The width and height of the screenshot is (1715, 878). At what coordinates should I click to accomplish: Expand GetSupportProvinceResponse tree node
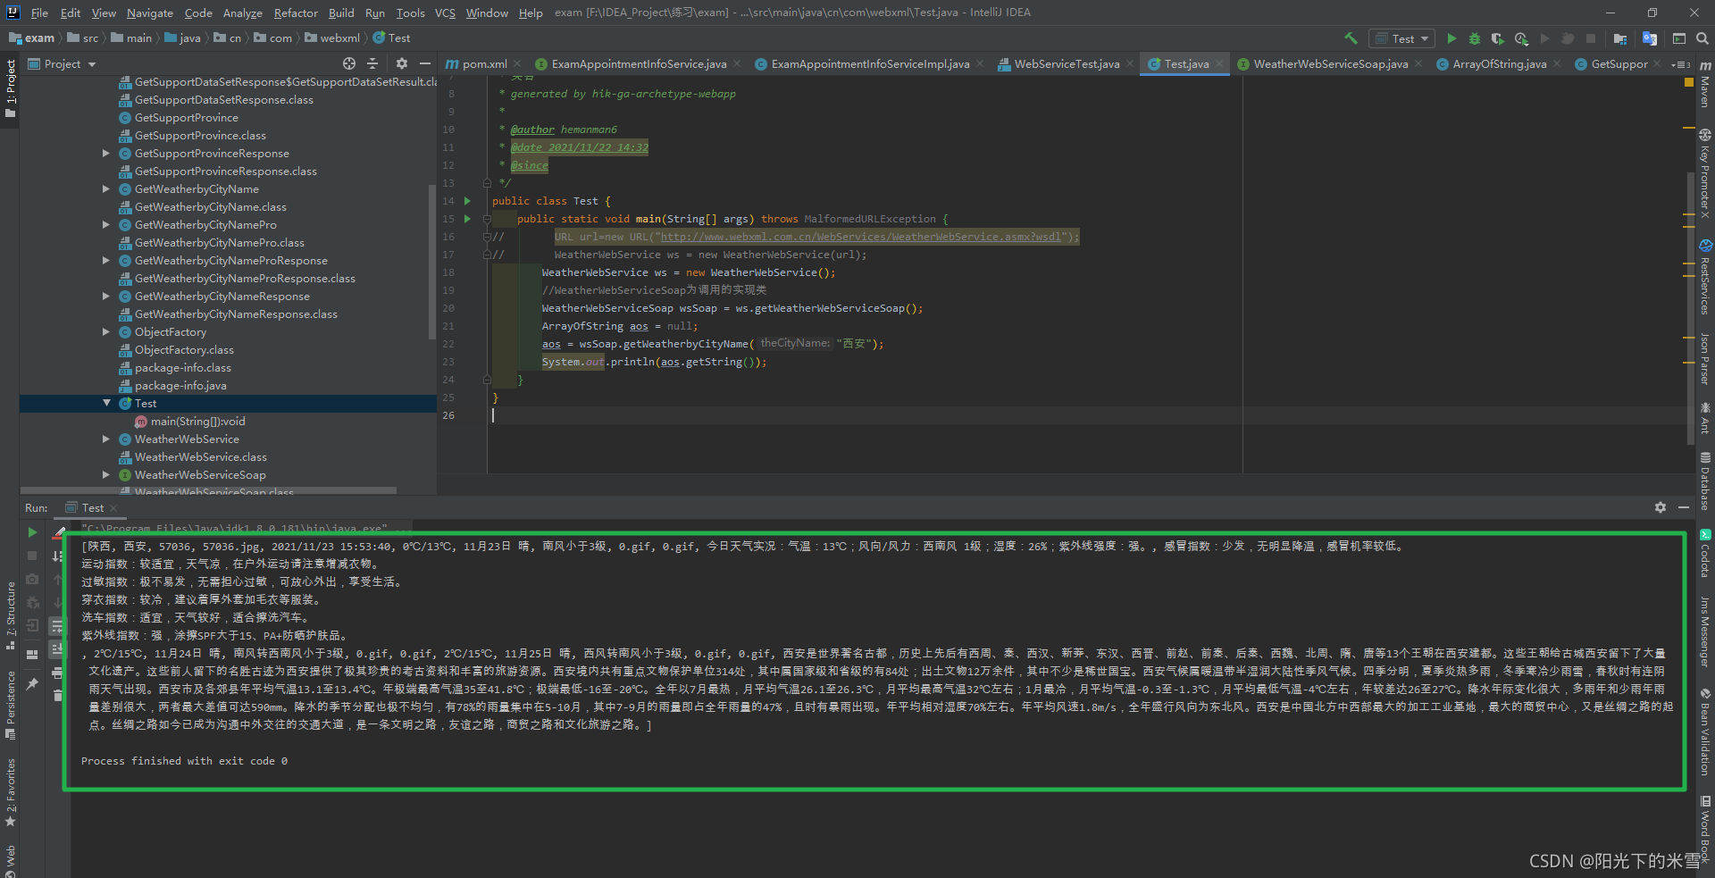point(106,153)
